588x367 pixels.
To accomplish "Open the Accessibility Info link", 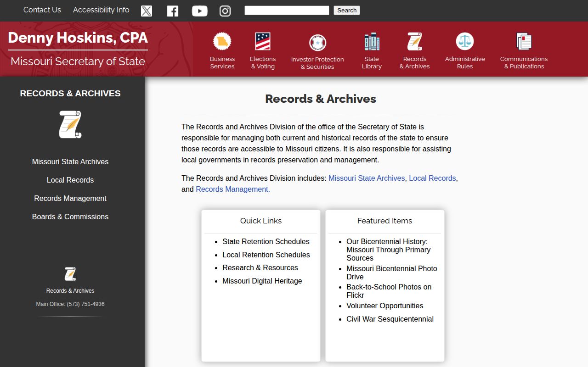I will click(x=101, y=10).
